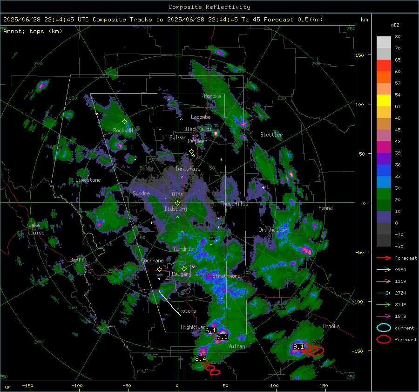Click the Calgary city label
Screen dimensions: 419x392
coord(182,274)
